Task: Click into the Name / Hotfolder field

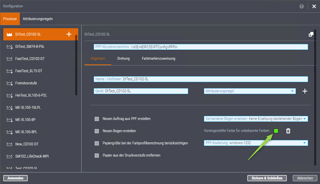Action: click(x=201, y=79)
